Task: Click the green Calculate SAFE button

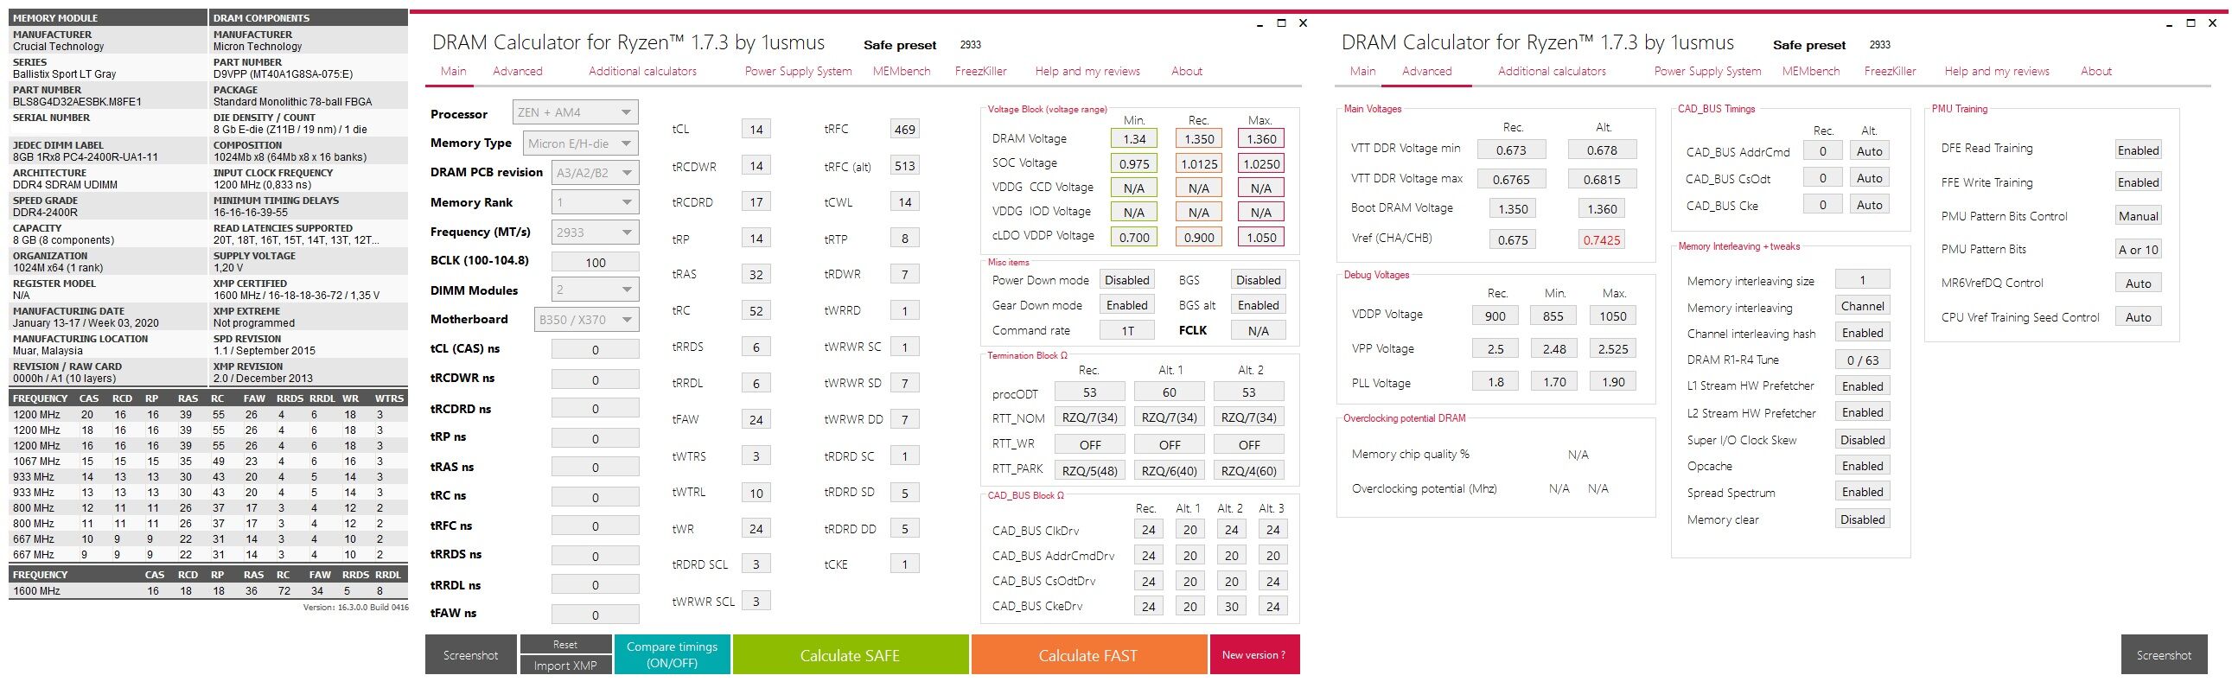Action: pos(850,655)
